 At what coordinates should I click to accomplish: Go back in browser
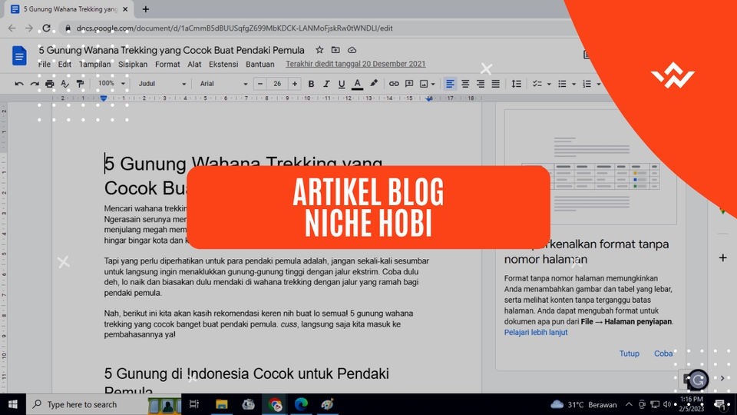[x=12, y=28]
